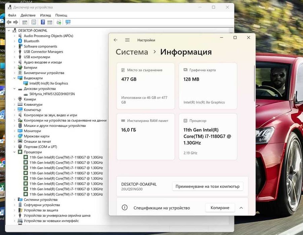Click the mouse icon beside Мишки и други посочващи устройства
The width and height of the screenshot is (303, 235).
point(20,126)
